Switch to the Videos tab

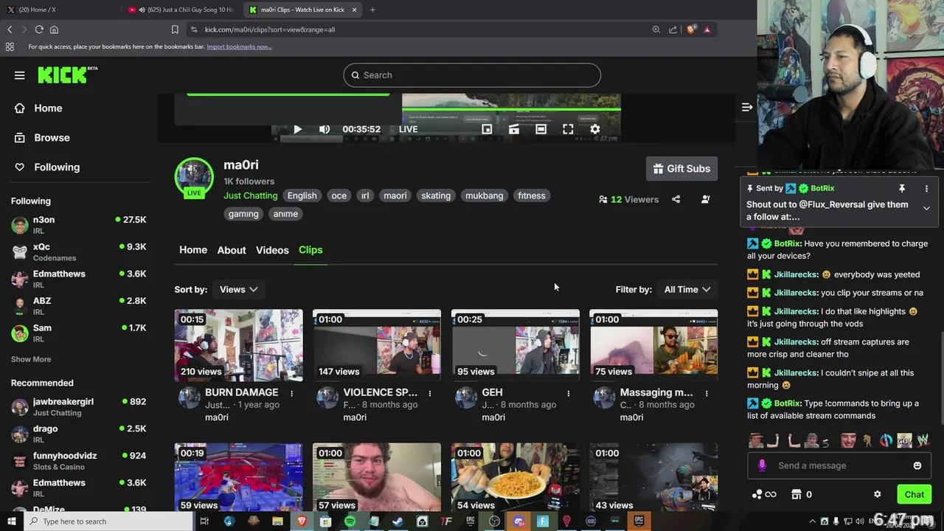(272, 250)
